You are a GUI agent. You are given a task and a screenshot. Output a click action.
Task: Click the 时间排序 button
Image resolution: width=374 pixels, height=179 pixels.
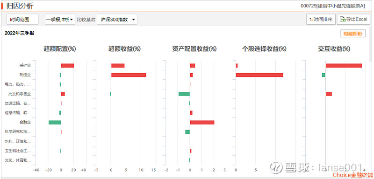(321, 20)
